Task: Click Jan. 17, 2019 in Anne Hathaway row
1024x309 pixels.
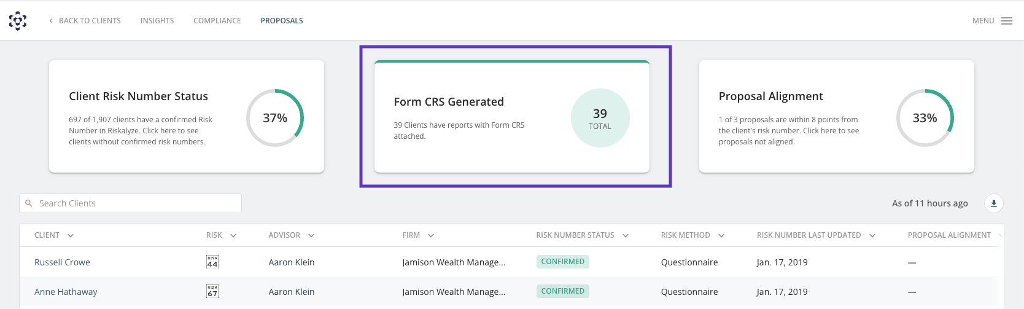Action: click(x=782, y=292)
